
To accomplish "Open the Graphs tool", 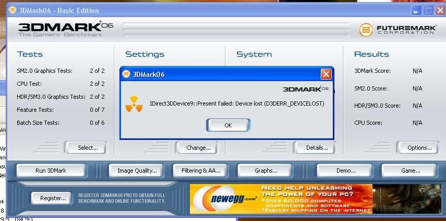I will [266, 171].
